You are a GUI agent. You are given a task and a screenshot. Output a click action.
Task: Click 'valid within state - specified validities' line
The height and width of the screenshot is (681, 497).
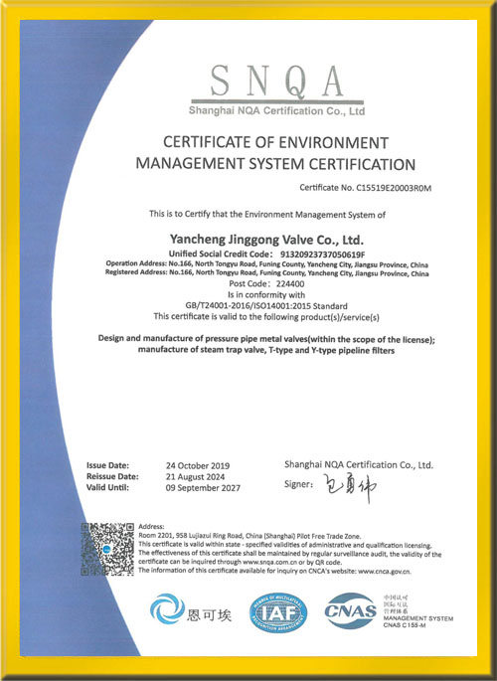[x=285, y=545]
